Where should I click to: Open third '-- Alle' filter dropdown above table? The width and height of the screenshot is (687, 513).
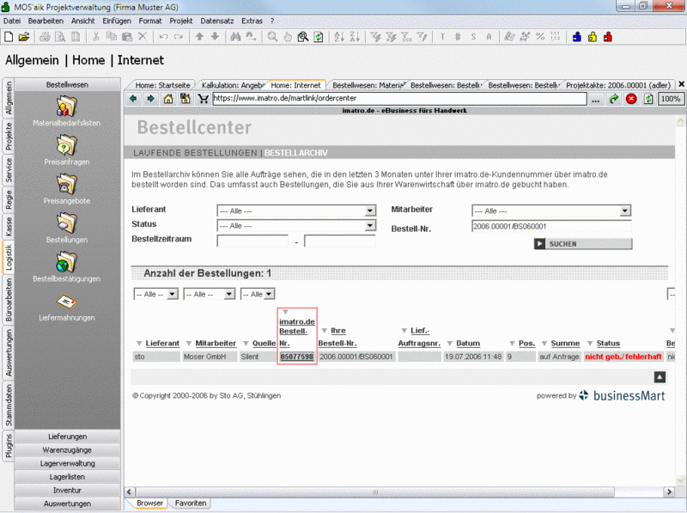pyautogui.click(x=258, y=294)
